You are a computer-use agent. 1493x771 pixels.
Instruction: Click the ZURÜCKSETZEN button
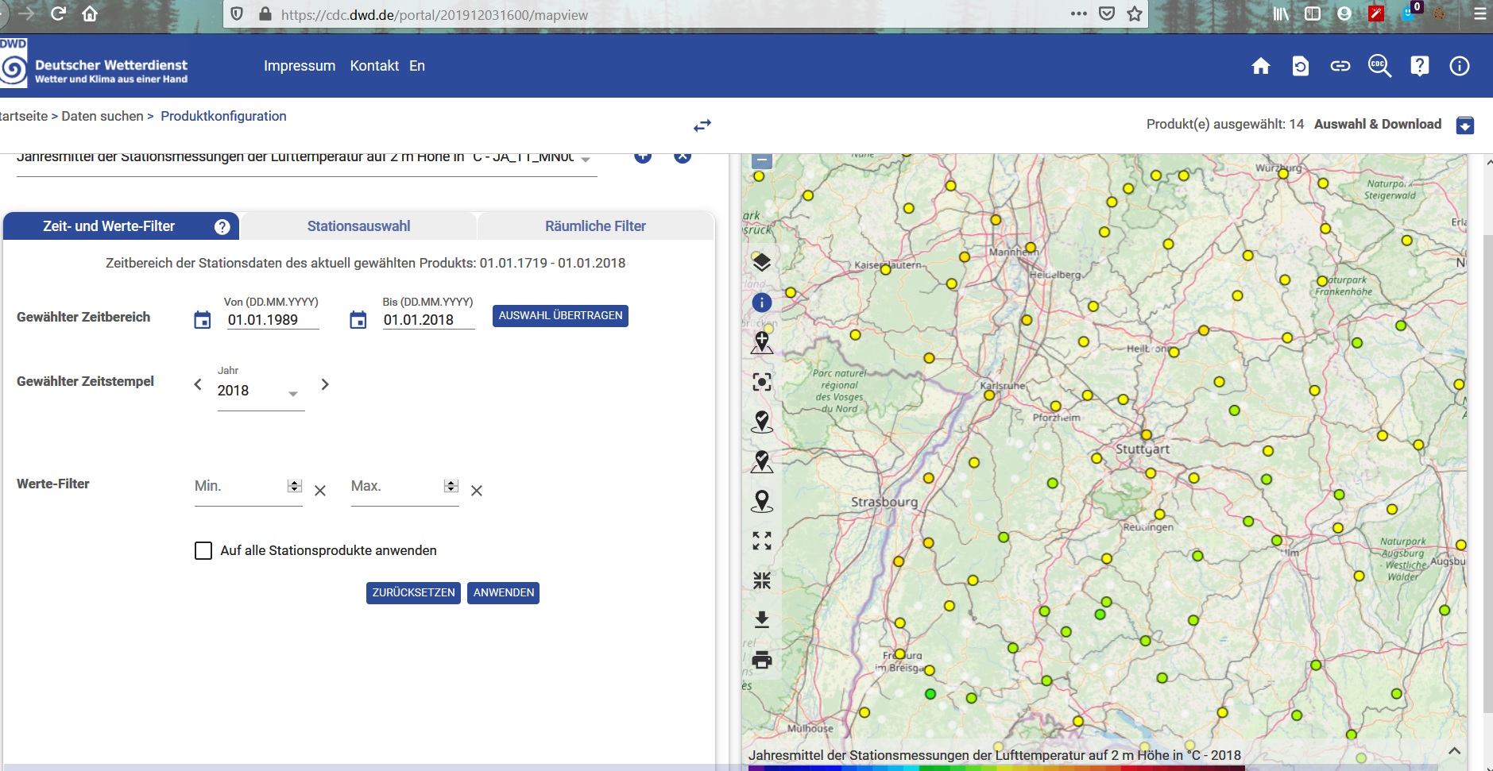[x=413, y=593]
